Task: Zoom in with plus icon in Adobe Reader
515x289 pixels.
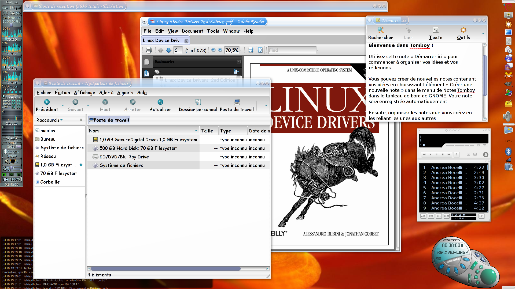Action: point(220,50)
